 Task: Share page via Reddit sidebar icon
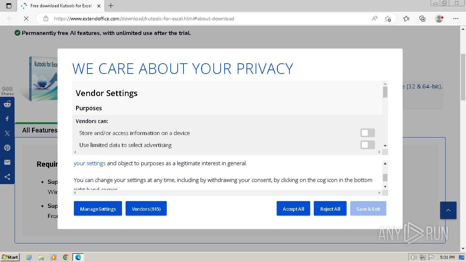tap(7, 104)
